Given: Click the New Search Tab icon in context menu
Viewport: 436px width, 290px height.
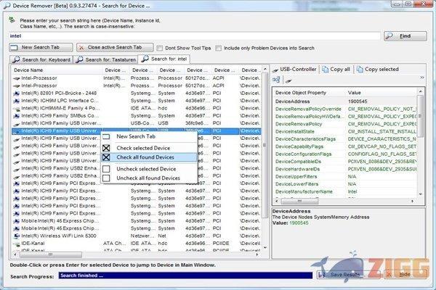Looking at the screenshot, I should point(107,136).
